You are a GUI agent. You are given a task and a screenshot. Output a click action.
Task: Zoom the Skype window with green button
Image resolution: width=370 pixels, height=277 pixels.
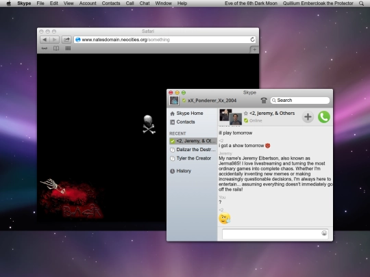[x=184, y=93]
